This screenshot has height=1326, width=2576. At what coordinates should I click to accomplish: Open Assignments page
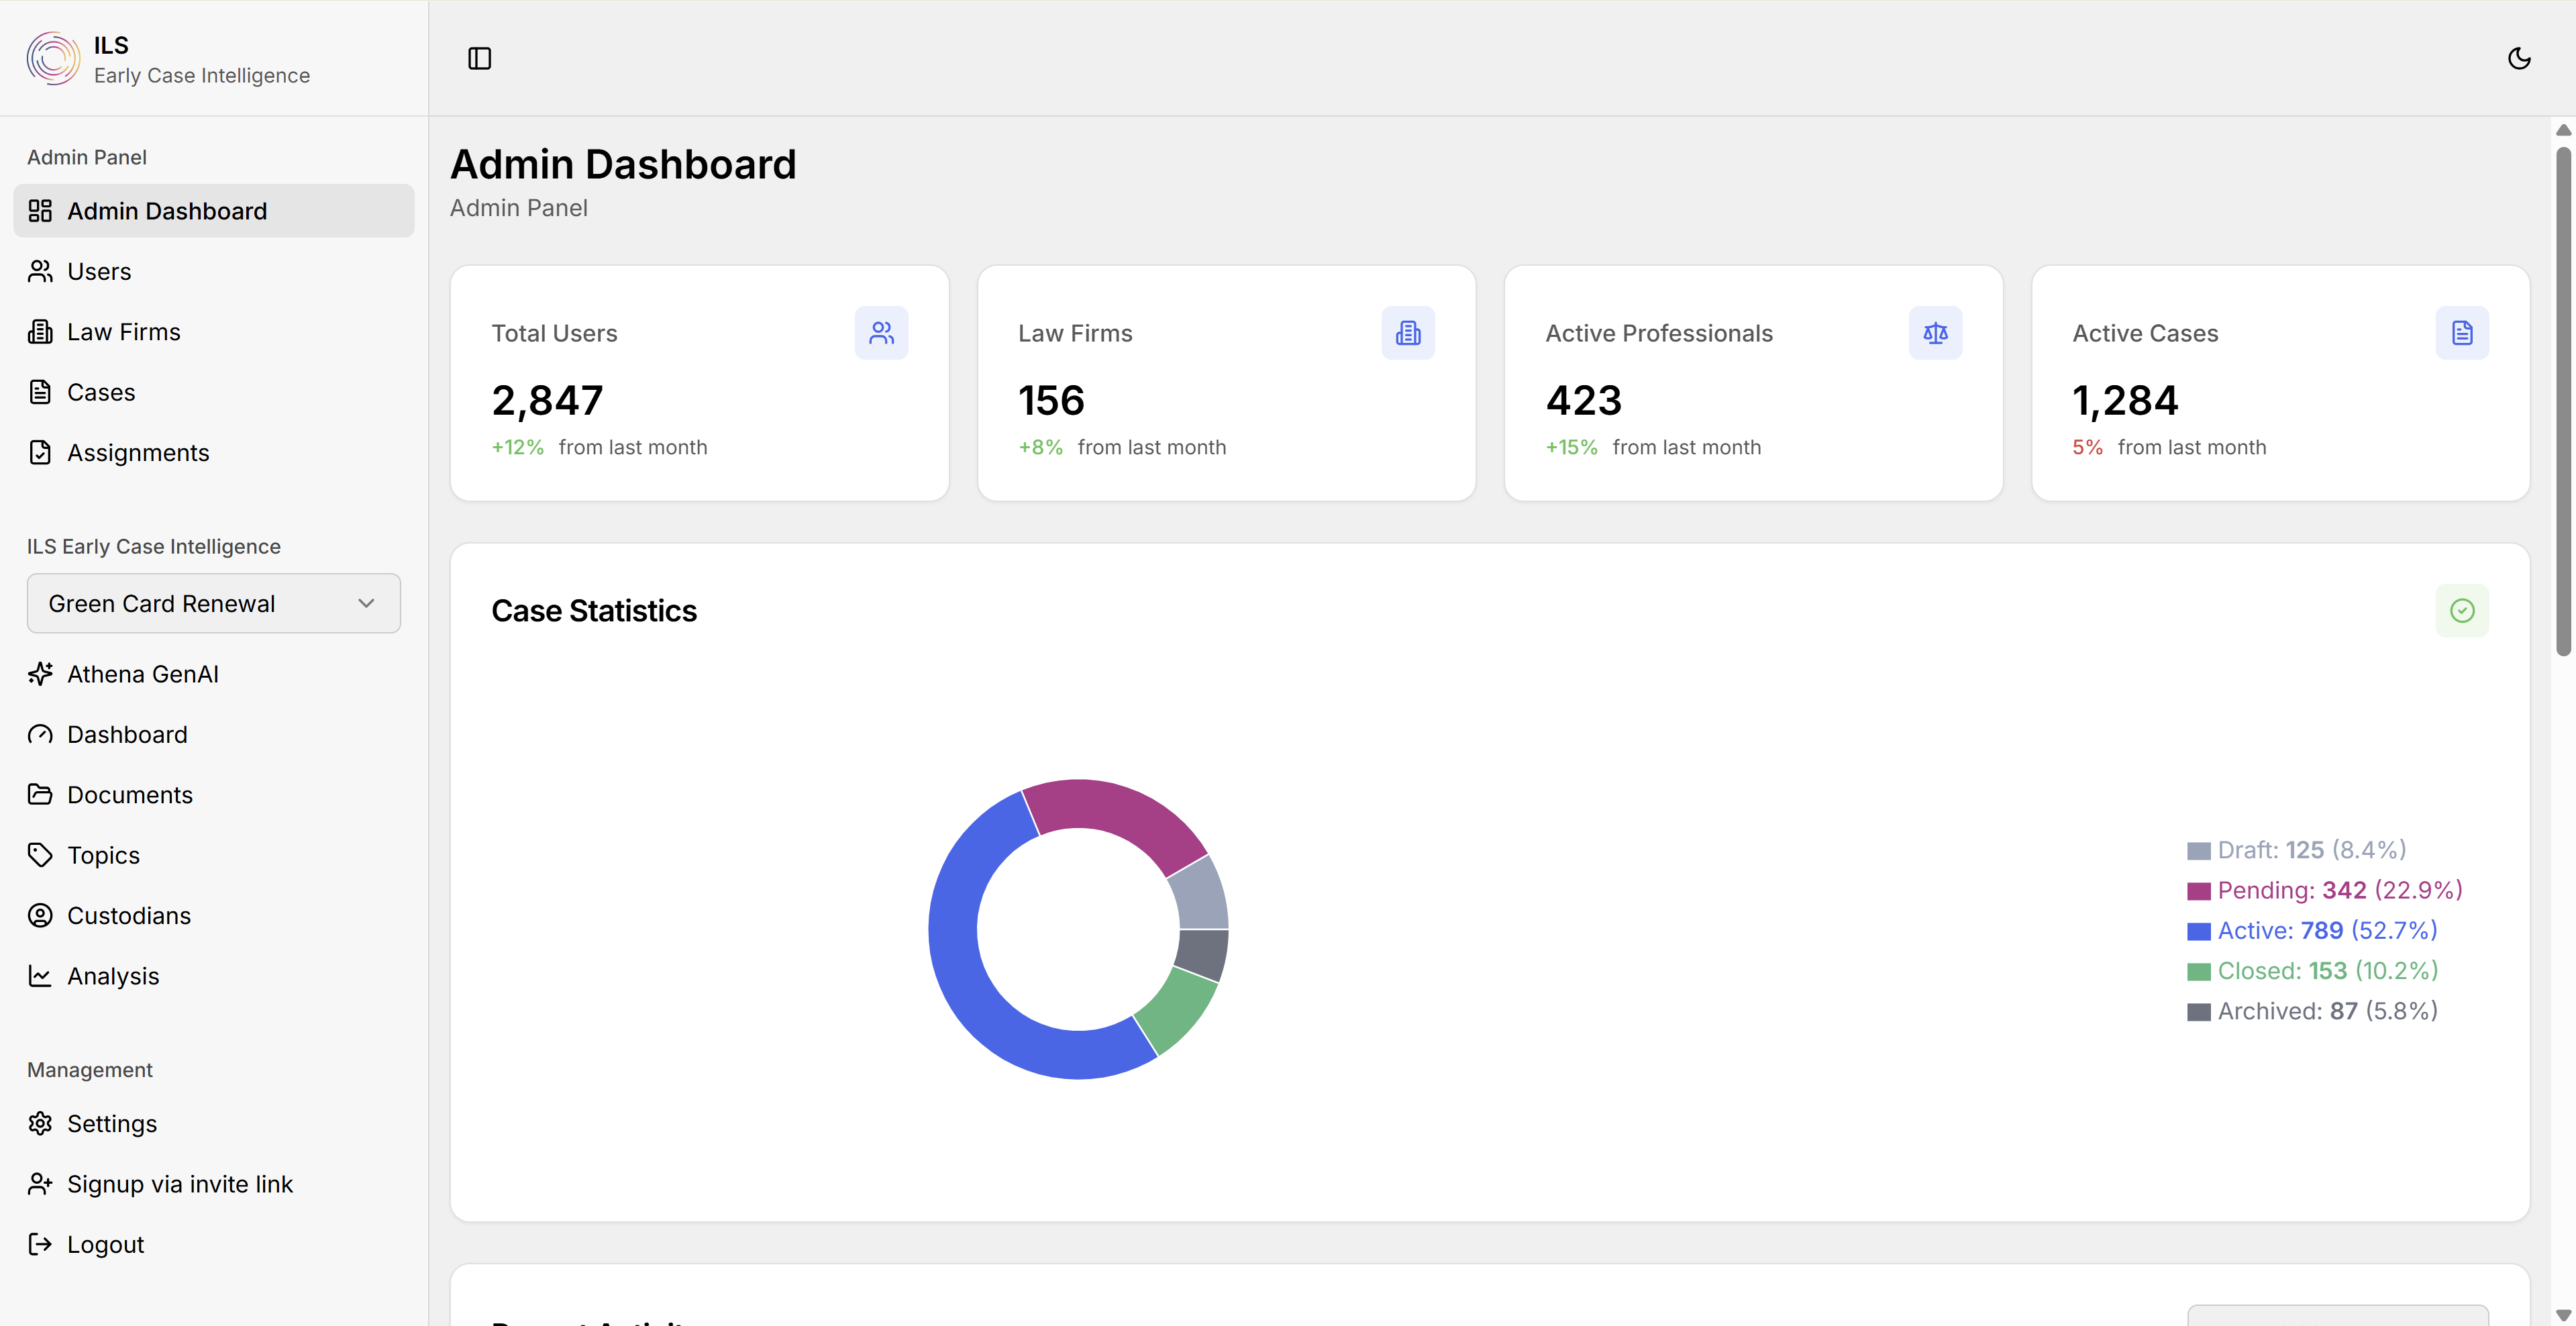[214, 453]
